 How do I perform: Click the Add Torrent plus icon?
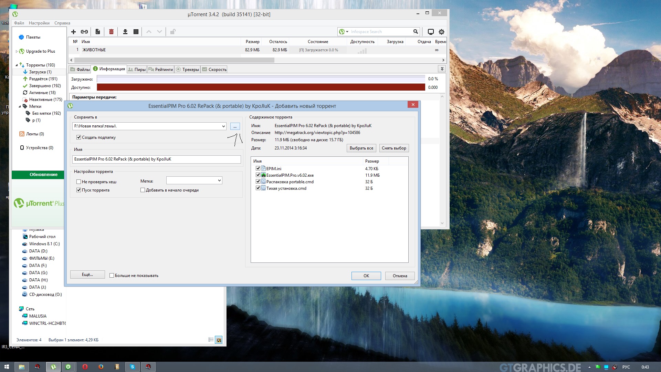click(x=73, y=32)
